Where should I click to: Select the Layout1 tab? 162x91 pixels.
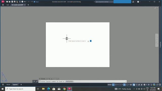15,85
